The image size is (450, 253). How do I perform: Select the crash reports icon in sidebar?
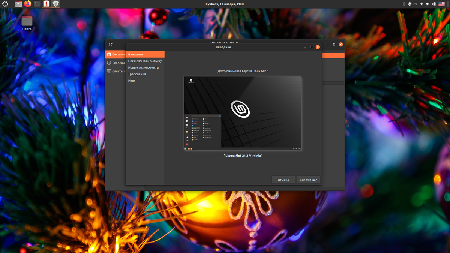pyautogui.click(x=109, y=71)
